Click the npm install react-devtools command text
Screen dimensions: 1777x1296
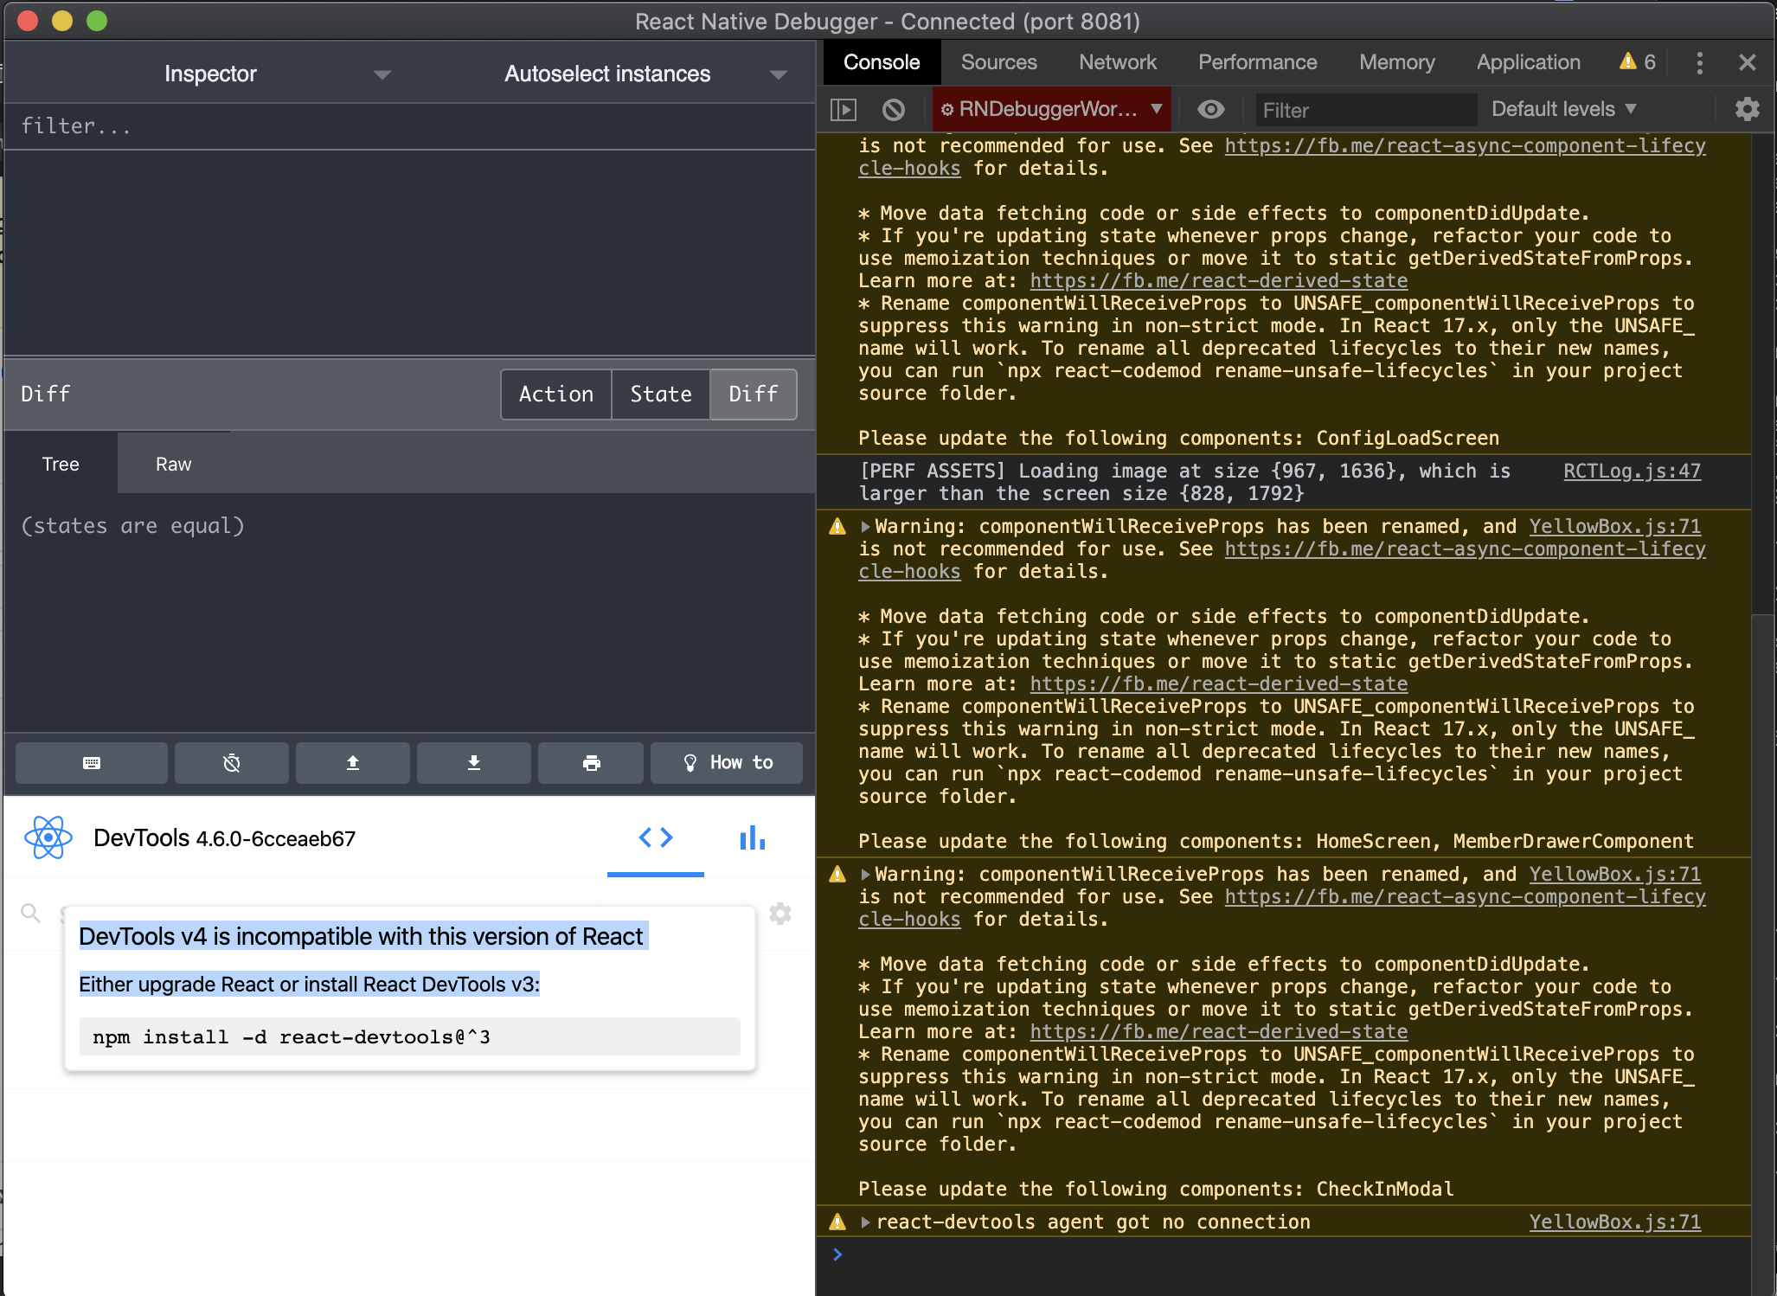pyautogui.click(x=292, y=1036)
